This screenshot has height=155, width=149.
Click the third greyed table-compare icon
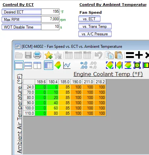tap(87, 55)
